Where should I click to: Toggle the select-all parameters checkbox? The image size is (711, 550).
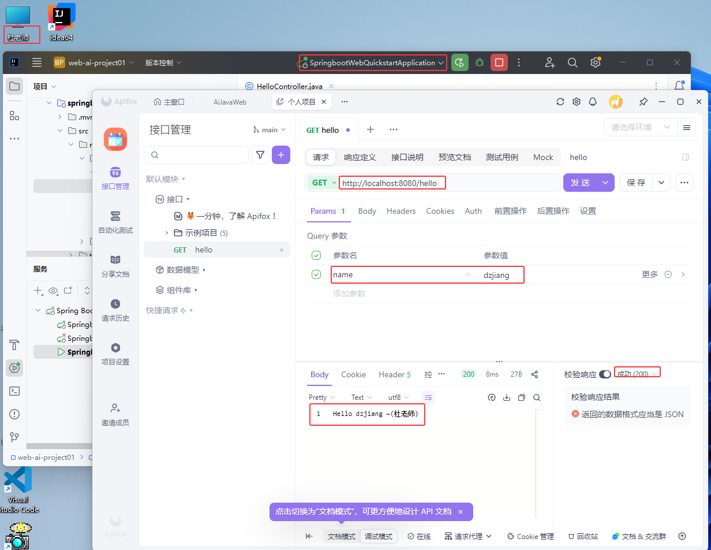(x=316, y=255)
